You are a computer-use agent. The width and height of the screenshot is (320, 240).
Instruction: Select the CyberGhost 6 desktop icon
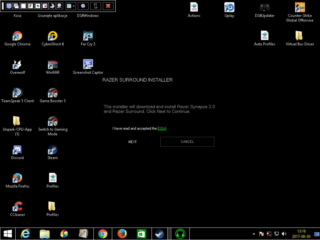pyautogui.click(x=53, y=38)
